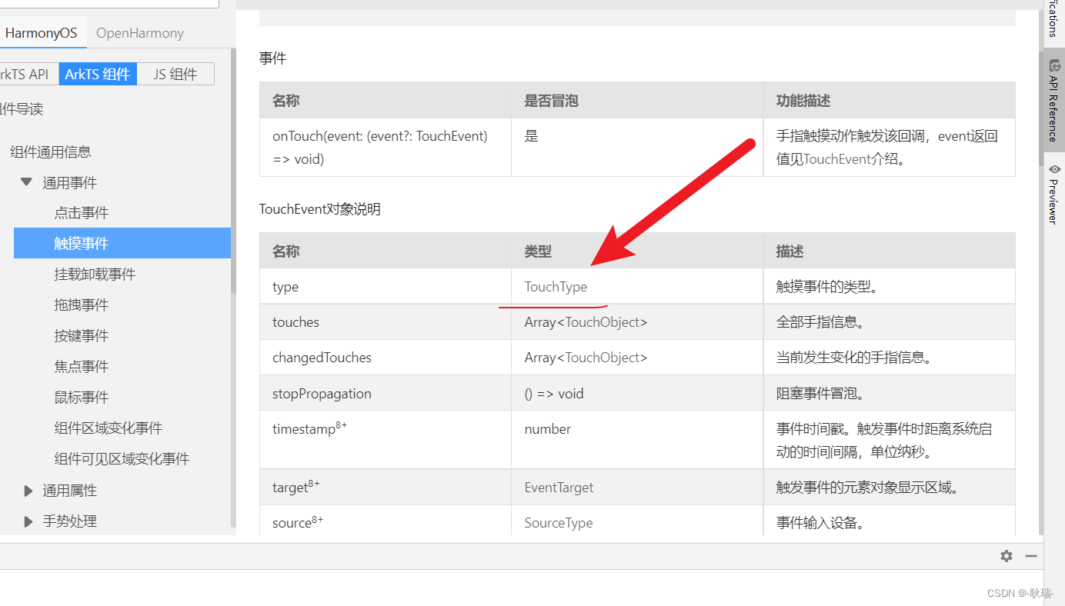The image size is (1065, 606).
Task: Select 鼠标事件 in the sidebar
Action: point(82,397)
